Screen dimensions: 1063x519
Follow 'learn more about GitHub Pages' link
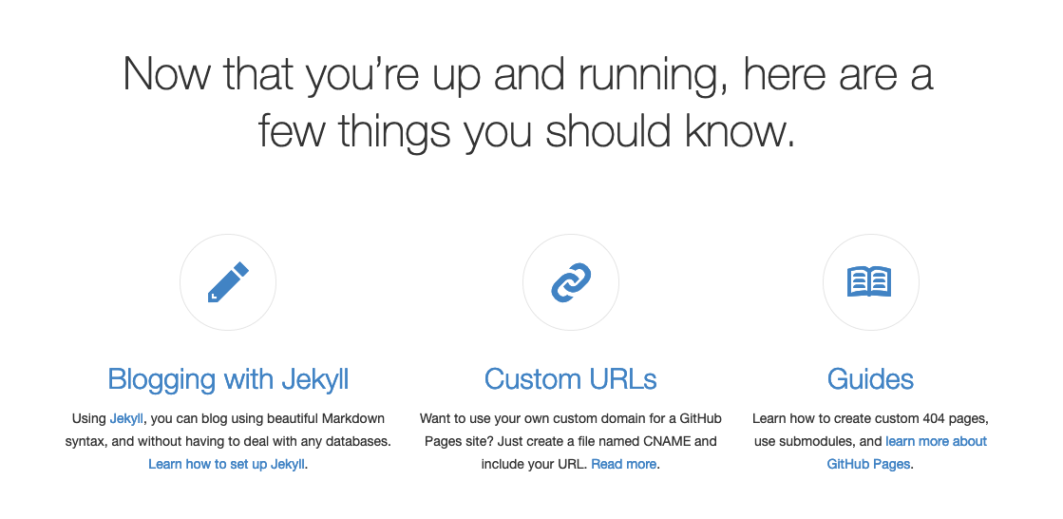point(906,453)
